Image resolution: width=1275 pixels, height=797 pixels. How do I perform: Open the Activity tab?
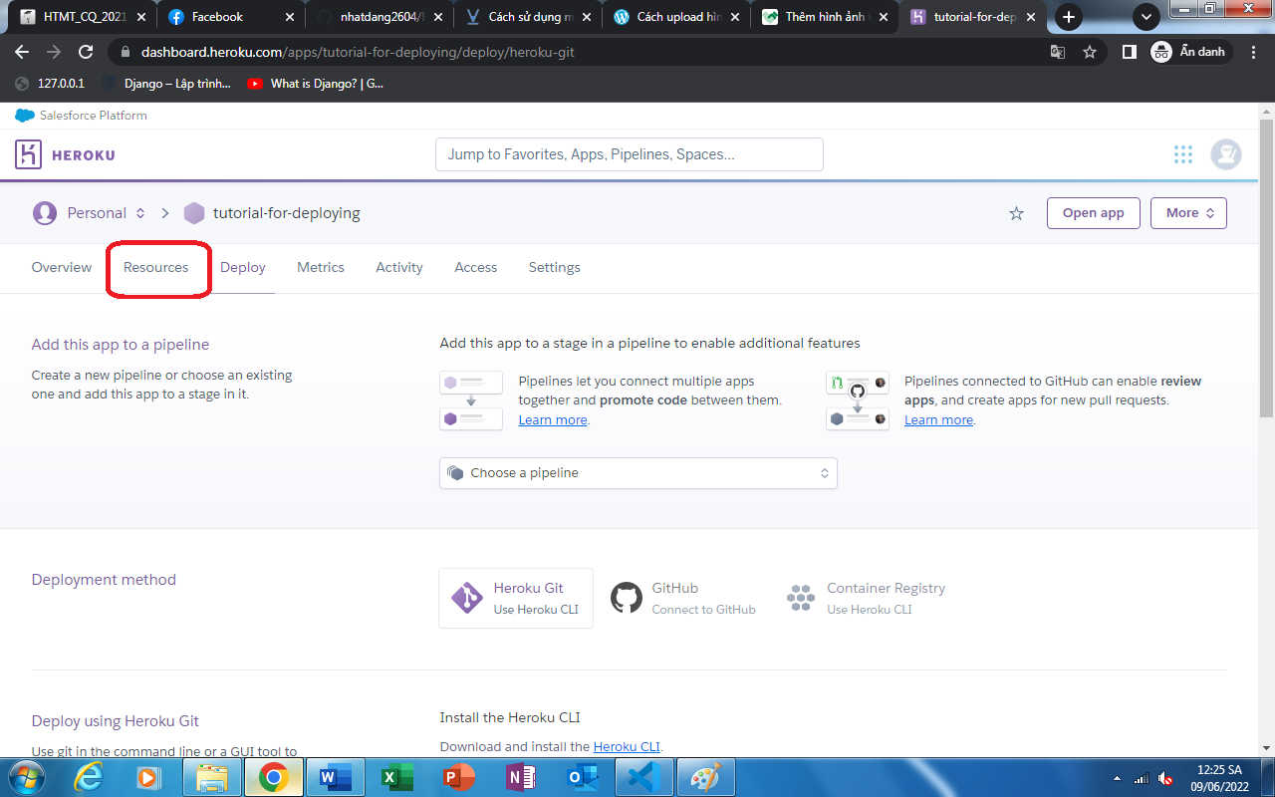coord(399,267)
